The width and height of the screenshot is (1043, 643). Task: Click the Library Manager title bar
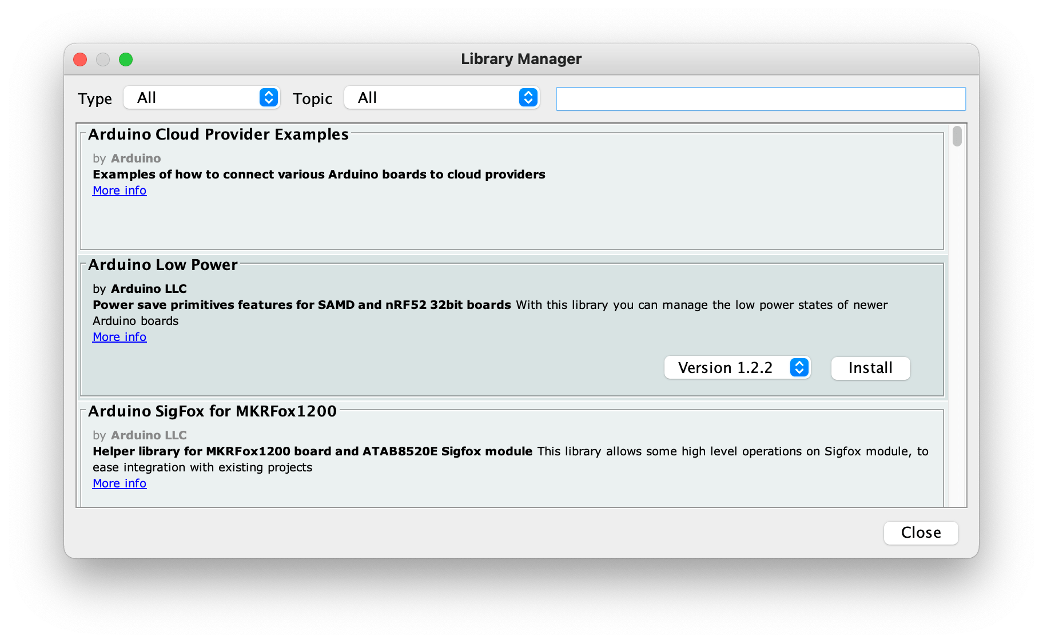pos(520,58)
